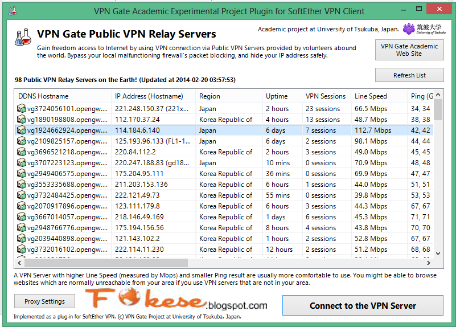Image resolution: width=456 pixels, height=327 pixels.
Task: Click the University of Tsukuba logo
Action: [x=424, y=29]
